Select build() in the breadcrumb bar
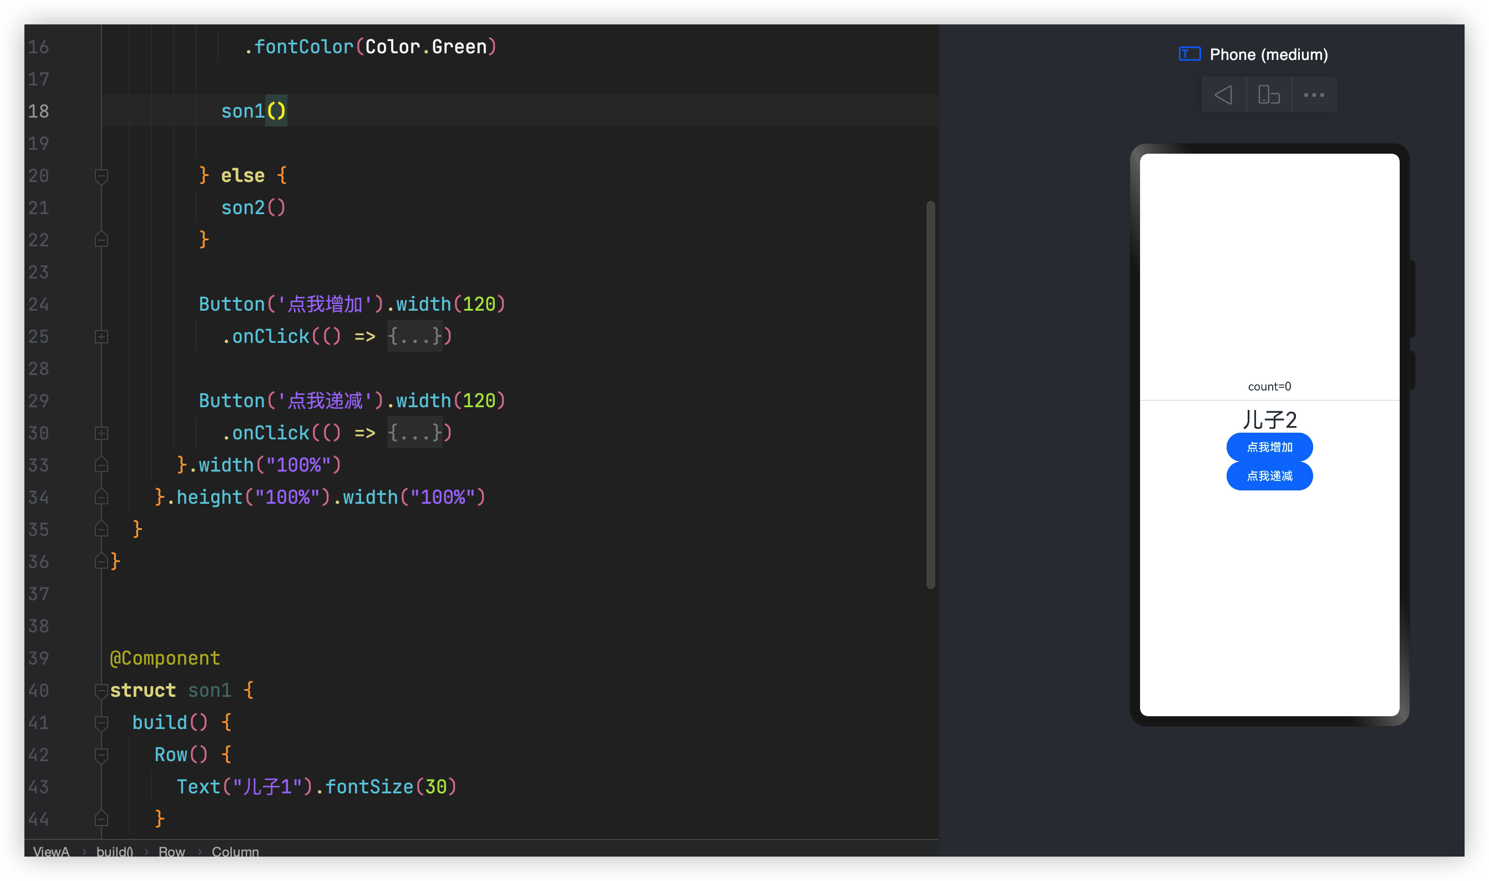The width and height of the screenshot is (1489, 881). (114, 851)
